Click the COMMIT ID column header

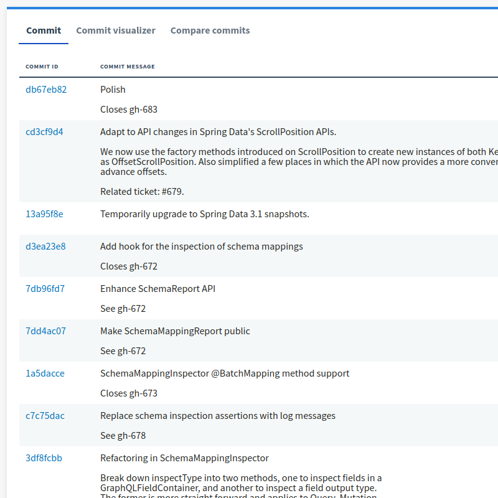pyautogui.click(x=42, y=67)
